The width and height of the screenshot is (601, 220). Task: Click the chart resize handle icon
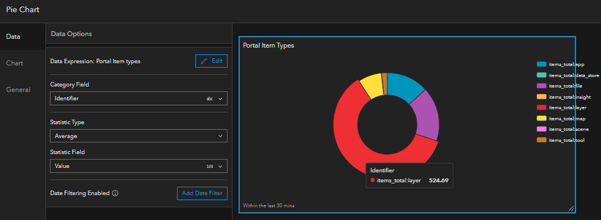tap(571, 208)
